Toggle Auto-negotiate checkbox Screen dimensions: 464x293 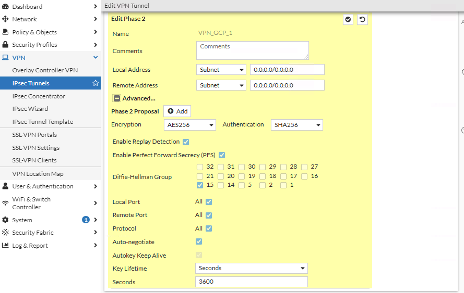(199, 241)
